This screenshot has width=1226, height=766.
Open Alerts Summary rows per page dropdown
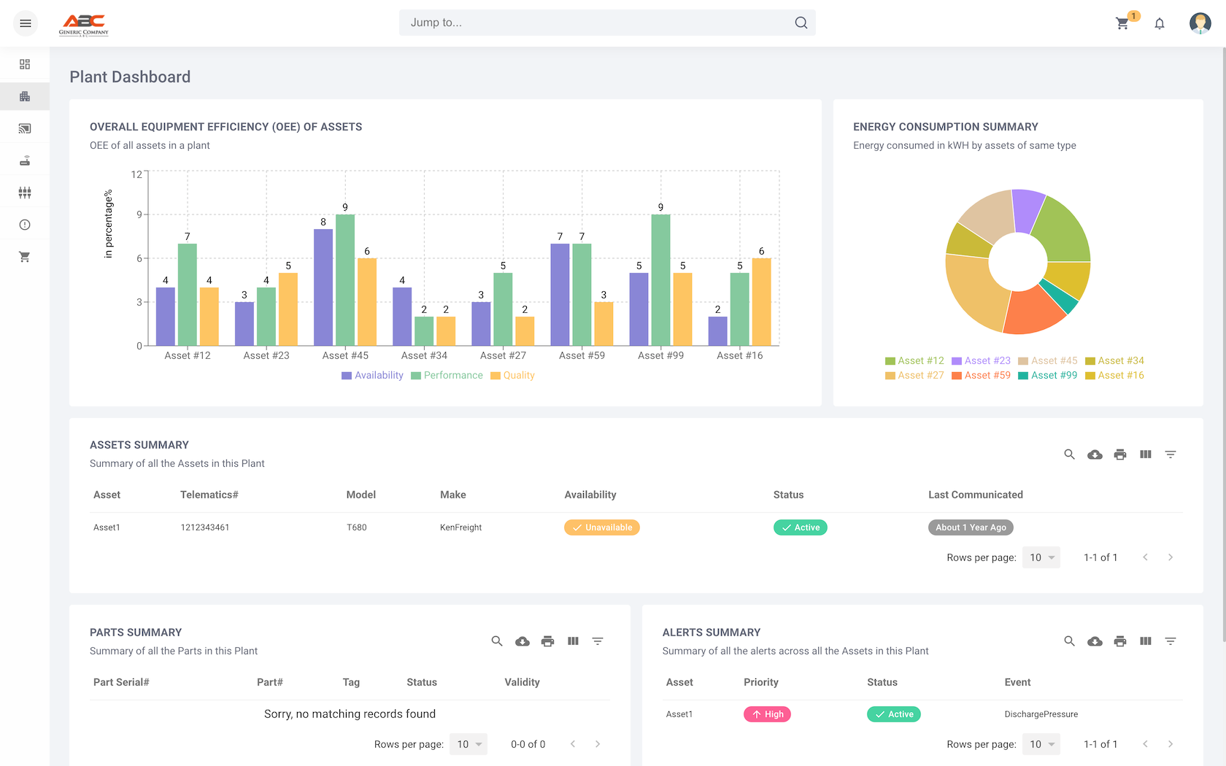tap(1041, 744)
